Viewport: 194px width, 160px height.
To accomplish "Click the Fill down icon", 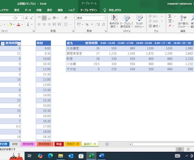I will (170, 21).
